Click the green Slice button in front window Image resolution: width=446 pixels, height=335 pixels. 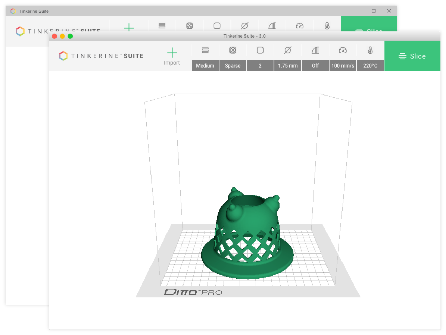coord(412,56)
